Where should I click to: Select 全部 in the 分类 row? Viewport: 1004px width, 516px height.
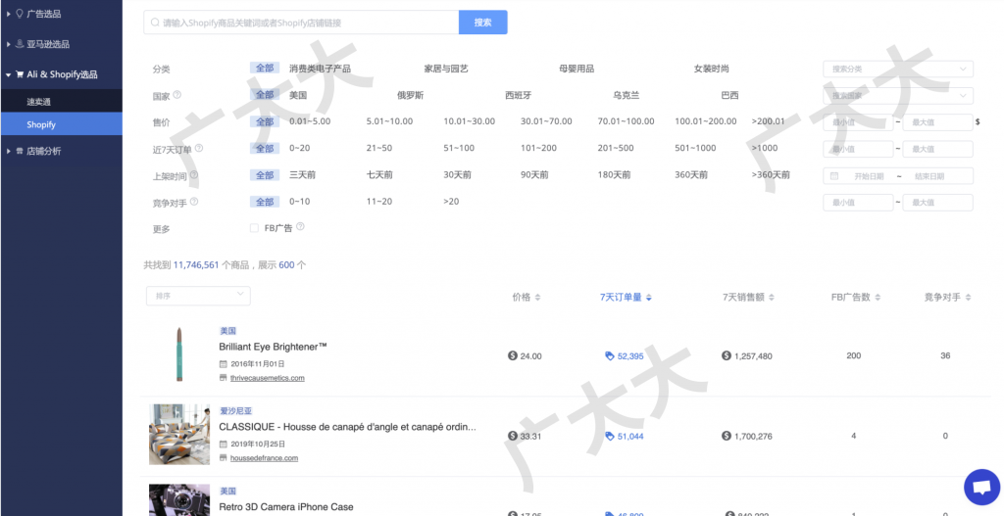(x=265, y=68)
